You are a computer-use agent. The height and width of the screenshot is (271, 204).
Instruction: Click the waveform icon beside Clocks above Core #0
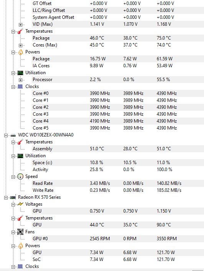point(20,86)
